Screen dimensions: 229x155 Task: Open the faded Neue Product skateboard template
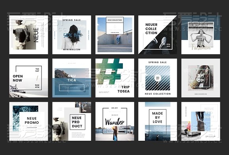point(201,121)
